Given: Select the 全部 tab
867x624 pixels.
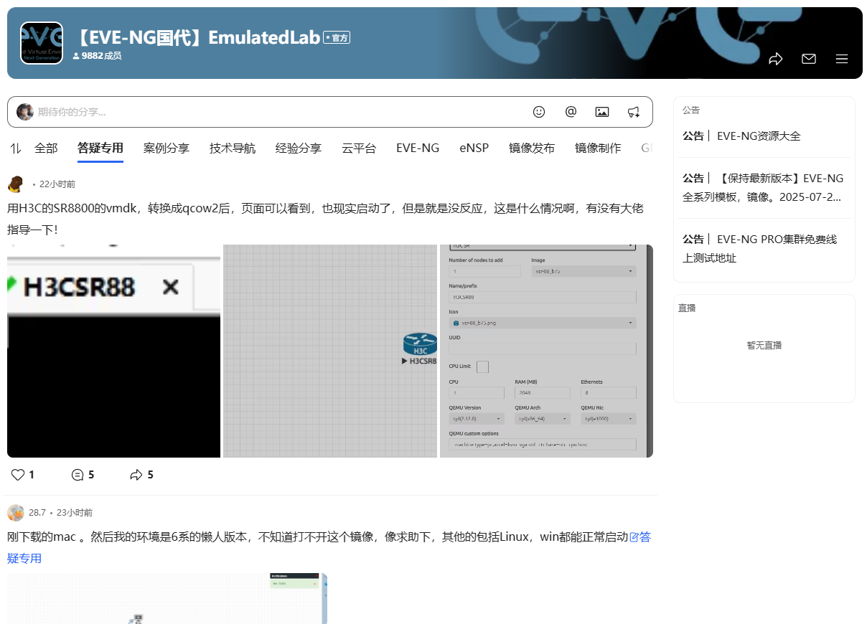Looking at the screenshot, I should coord(46,148).
